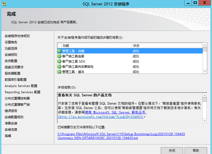Screen dimensions: 212x154
Task: Click feature list scroll down arrow
Action: pos(205,71)
